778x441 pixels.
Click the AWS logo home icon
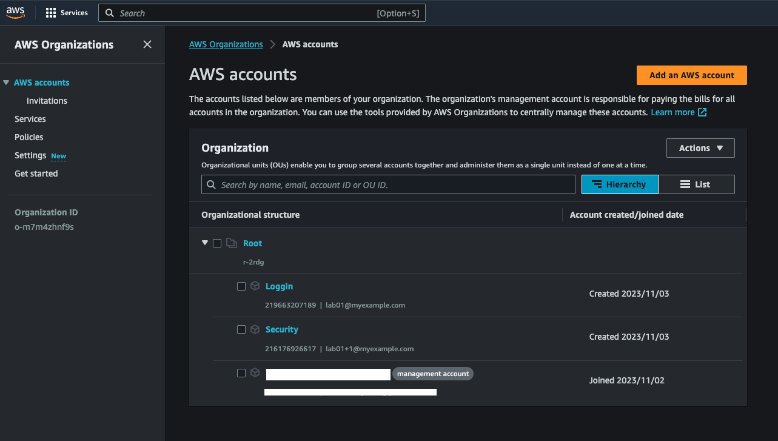pos(15,13)
